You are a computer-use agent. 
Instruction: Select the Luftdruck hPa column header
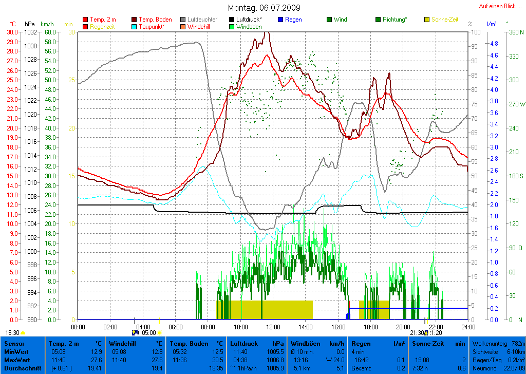[257, 343]
